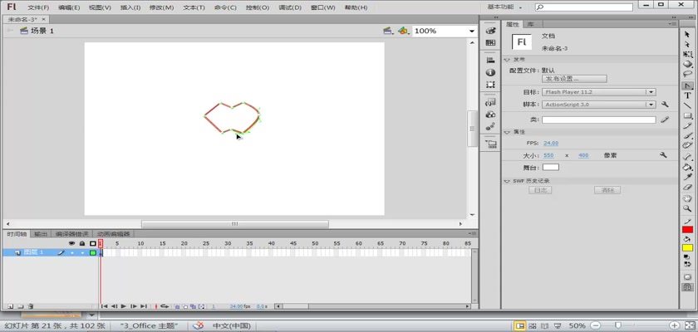Screen dimensions: 698x332
Task: Click the 发布设置... button
Action: click(574, 79)
